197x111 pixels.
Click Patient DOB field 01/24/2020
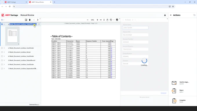tap(135, 35)
